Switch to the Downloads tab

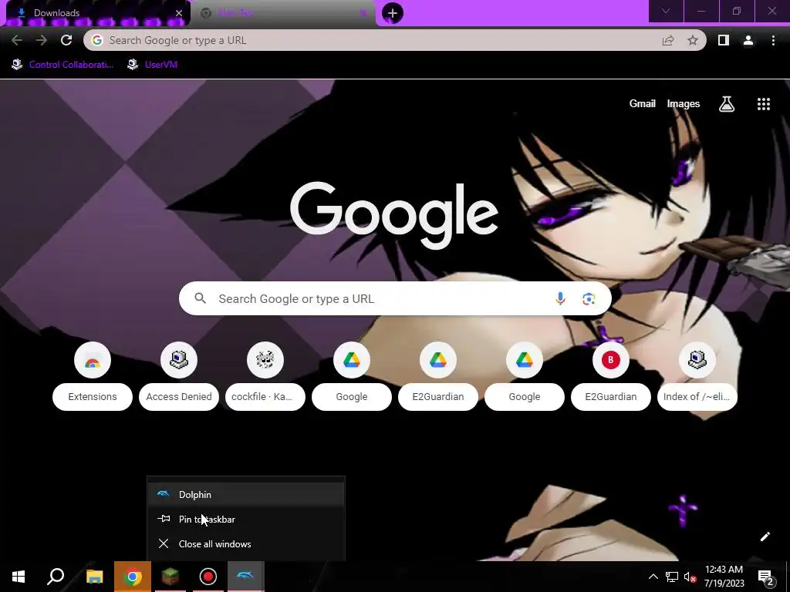[x=96, y=13]
